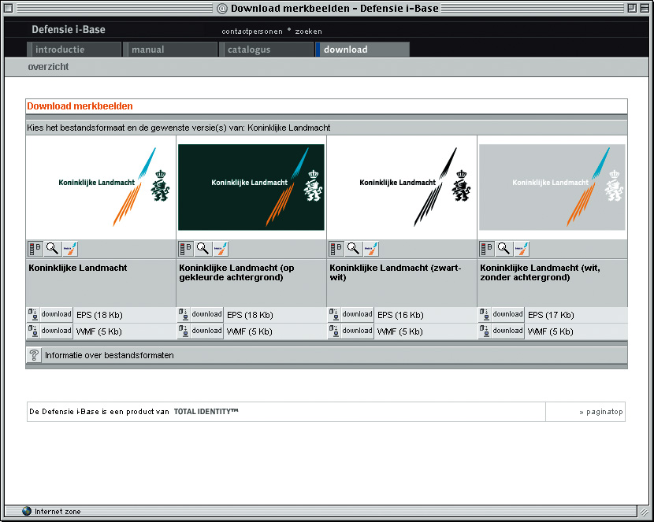Click the details icon under the plain Koninklijke Landmacht logo
Image resolution: width=654 pixels, height=522 pixels.
tap(35, 249)
